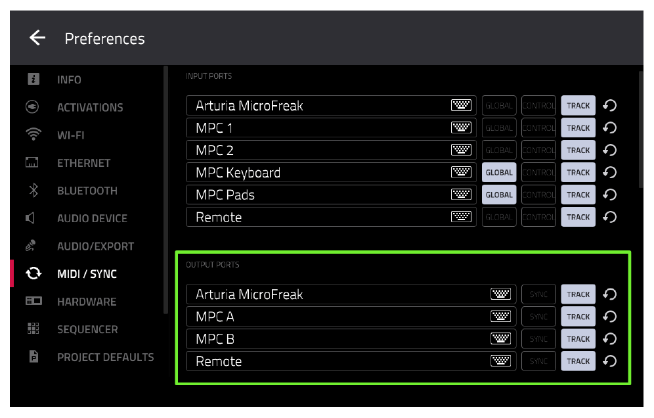This screenshot has height=418, width=654.
Task: Enable CONTROL for MPC Pads input
Action: [x=538, y=195]
